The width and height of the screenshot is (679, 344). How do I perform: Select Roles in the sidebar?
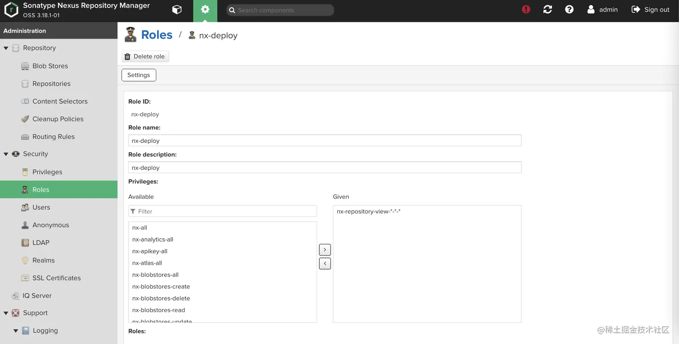click(x=58, y=190)
